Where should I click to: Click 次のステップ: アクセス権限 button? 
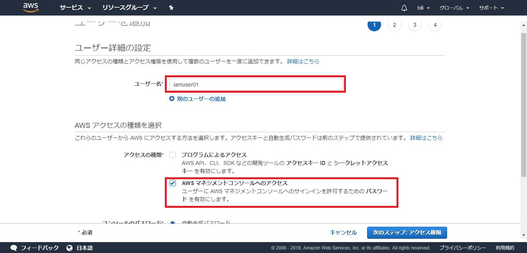pos(407,233)
